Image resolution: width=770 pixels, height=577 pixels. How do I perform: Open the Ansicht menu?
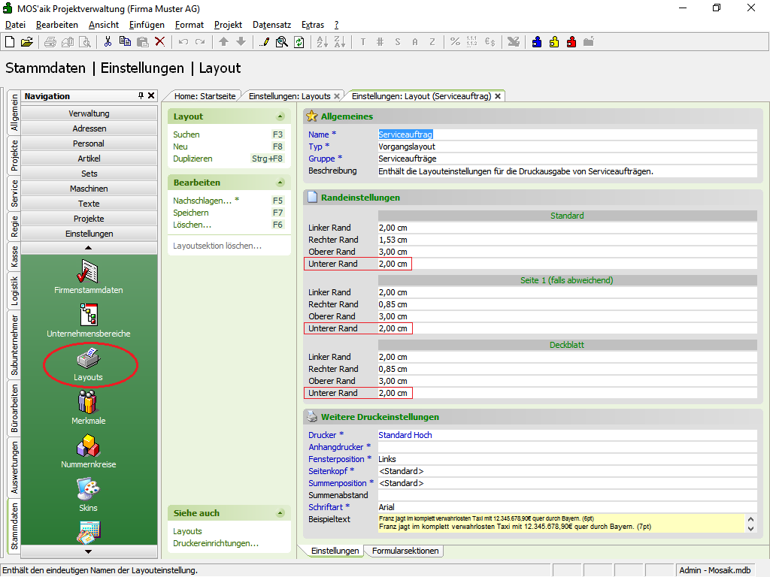click(x=104, y=25)
